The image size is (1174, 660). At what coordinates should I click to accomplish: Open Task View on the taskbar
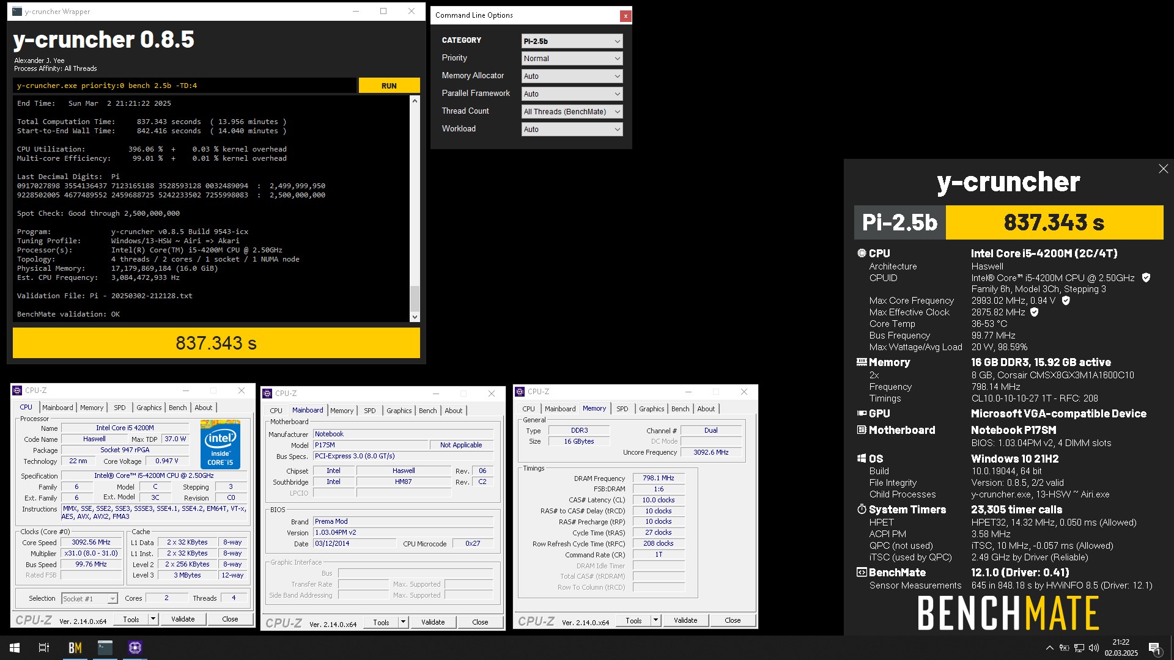[44, 647]
